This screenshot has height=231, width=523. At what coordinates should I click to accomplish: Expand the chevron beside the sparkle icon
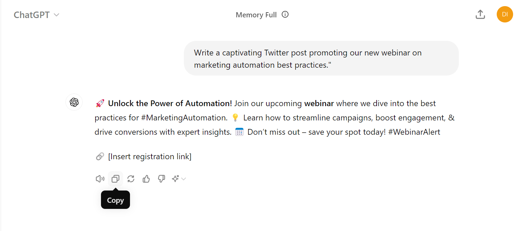[x=184, y=179]
